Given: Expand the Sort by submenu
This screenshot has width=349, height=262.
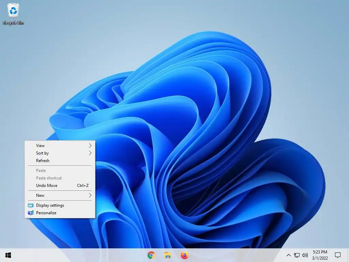Looking at the screenshot, I should pyautogui.click(x=60, y=153).
